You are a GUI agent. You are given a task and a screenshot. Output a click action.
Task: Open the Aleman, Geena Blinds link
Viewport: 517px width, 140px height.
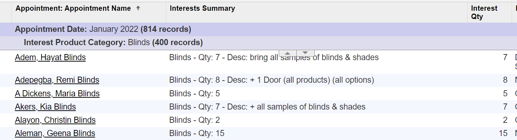tap(55, 133)
